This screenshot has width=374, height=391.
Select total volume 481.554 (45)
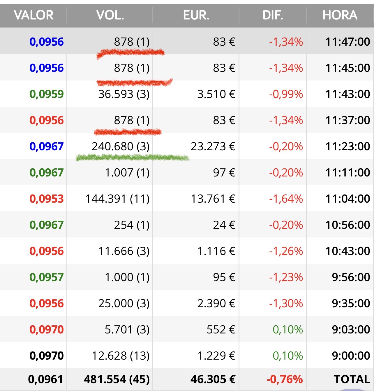click(117, 379)
